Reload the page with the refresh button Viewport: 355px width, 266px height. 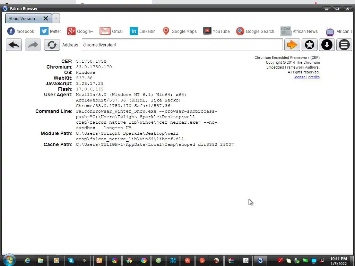coord(52,45)
